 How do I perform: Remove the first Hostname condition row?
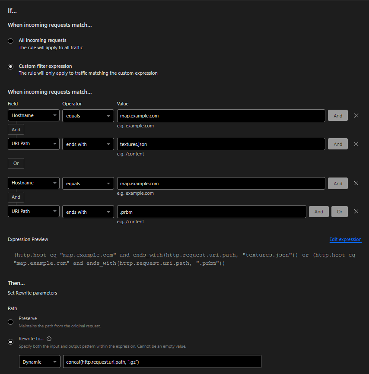click(356, 116)
